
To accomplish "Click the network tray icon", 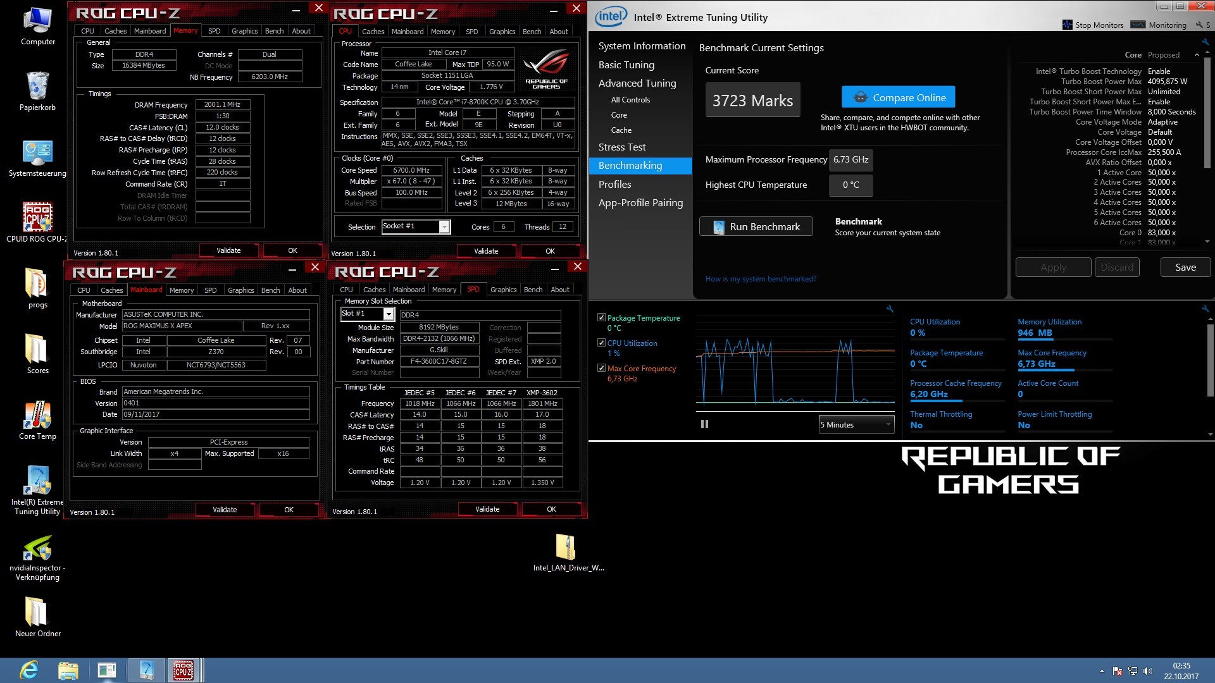I will click(x=1133, y=671).
